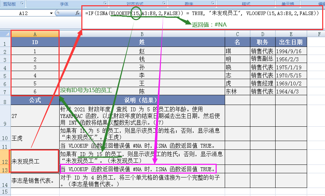
Task: Click the Select All corner of the sheet
Action: click(5, 34)
